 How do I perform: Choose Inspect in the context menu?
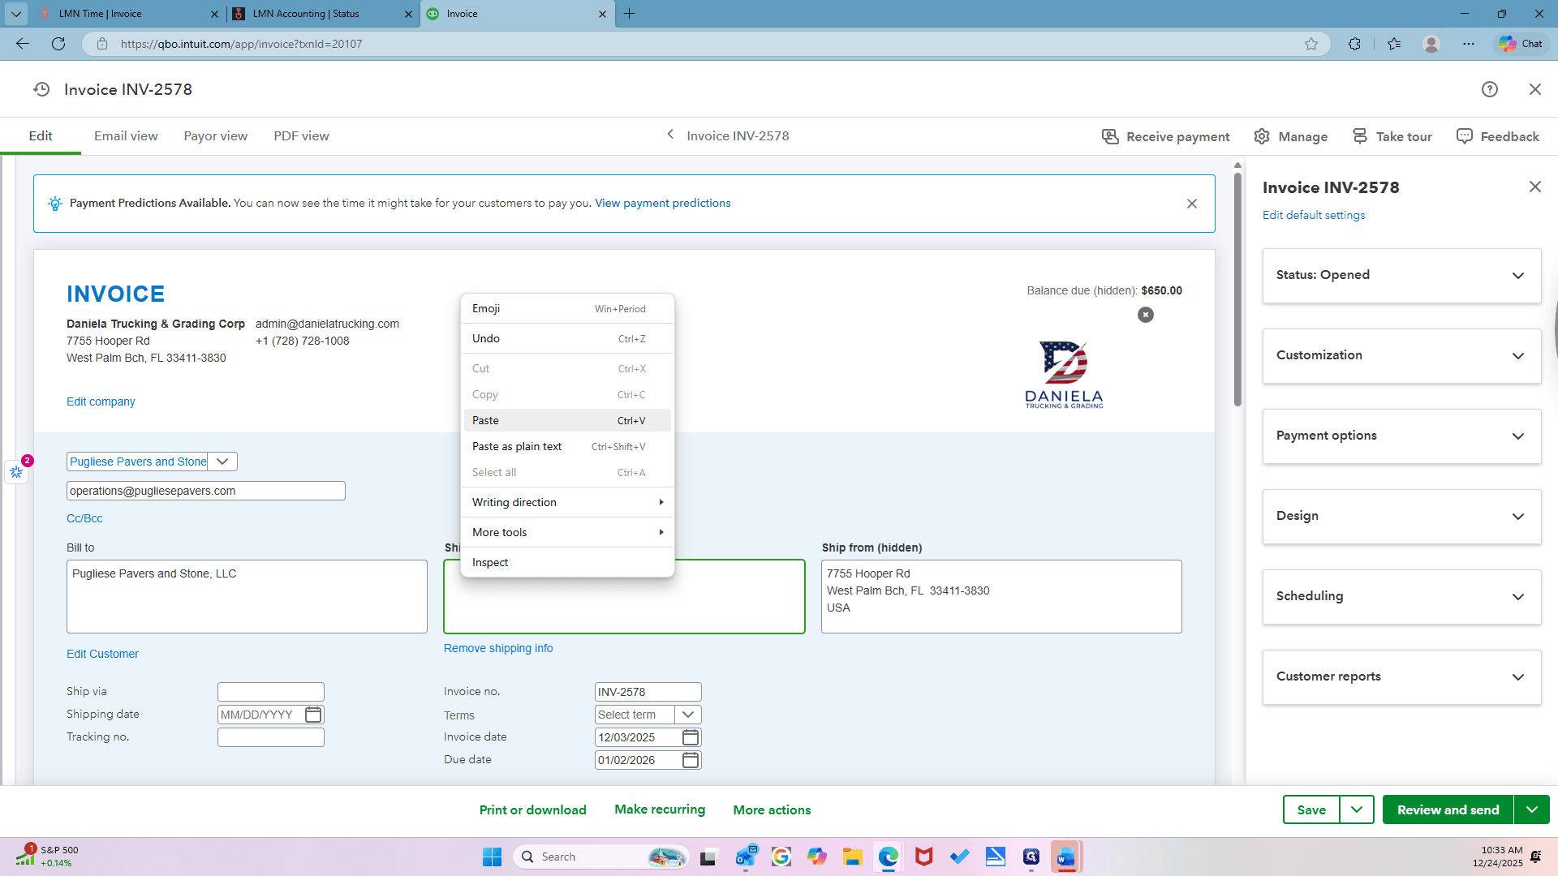567,562
